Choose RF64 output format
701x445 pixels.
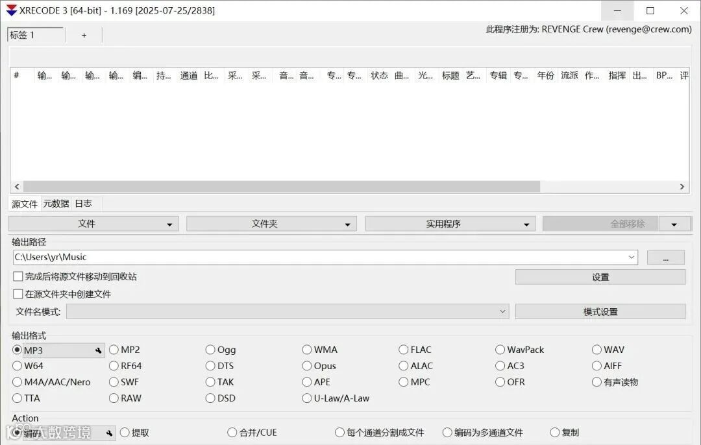coord(114,366)
